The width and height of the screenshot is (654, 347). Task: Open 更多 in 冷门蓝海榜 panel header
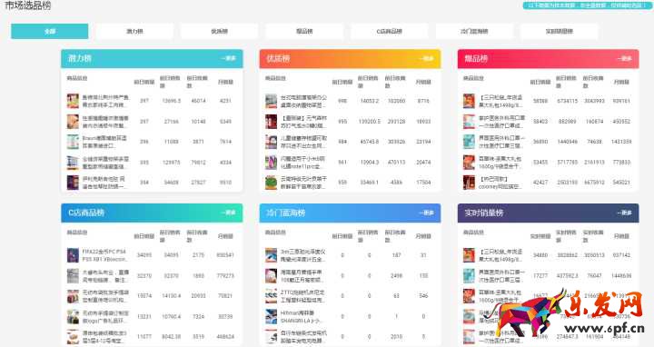point(427,213)
